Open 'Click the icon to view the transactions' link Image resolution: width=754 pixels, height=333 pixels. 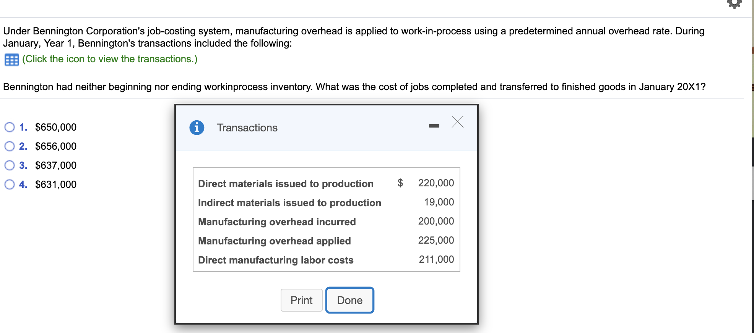(x=110, y=59)
